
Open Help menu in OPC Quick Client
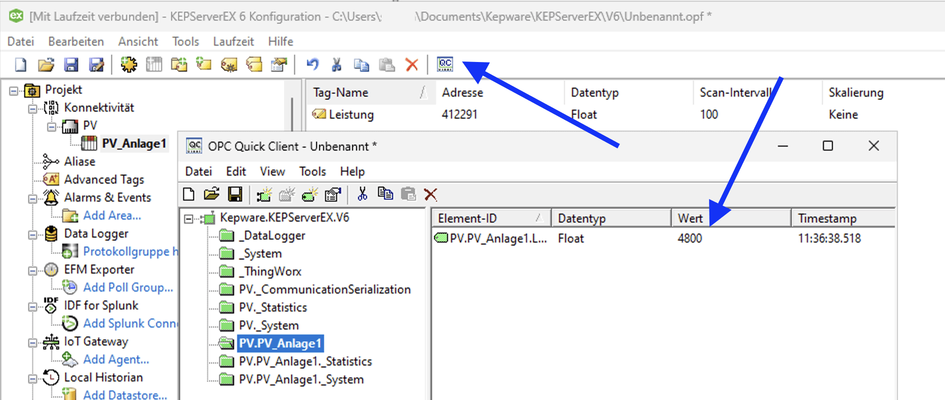click(352, 171)
